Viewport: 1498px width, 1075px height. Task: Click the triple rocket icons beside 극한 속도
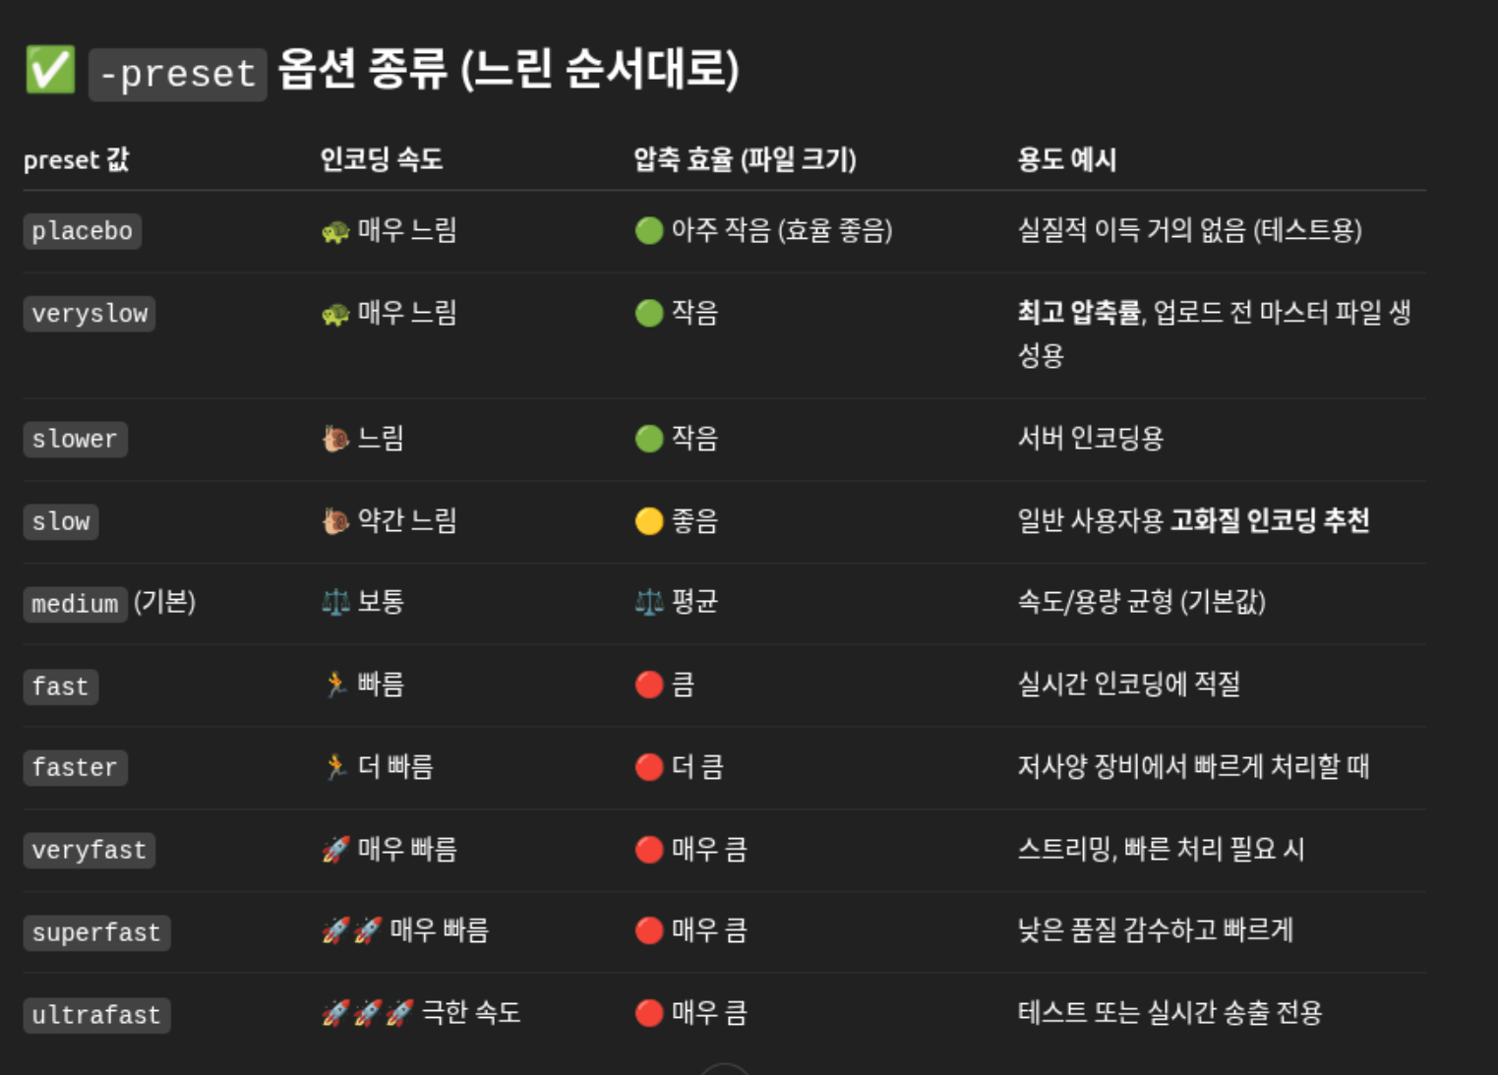coord(368,1012)
